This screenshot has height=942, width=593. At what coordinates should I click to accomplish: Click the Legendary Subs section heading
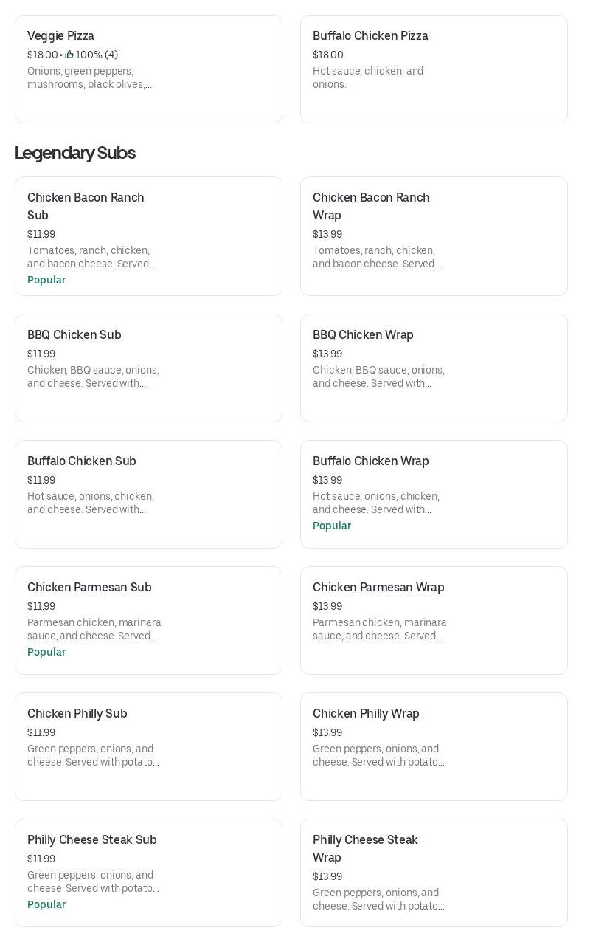75,153
